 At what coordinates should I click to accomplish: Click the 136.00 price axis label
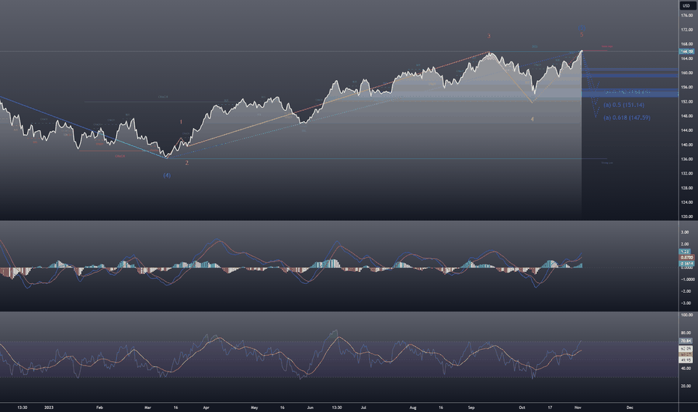coord(687,159)
